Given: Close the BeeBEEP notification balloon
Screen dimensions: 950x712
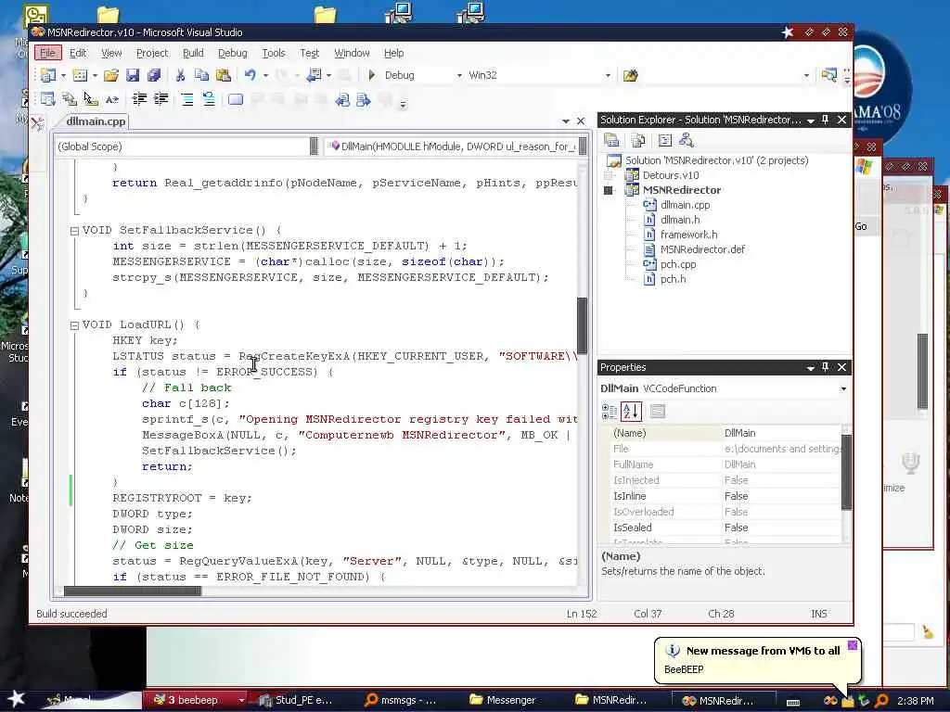Looking at the screenshot, I should (x=852, y=645).
